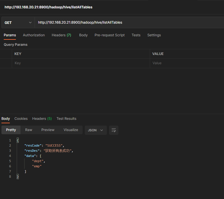
Task: Click the VALUE column header
Action: [158, 54]
